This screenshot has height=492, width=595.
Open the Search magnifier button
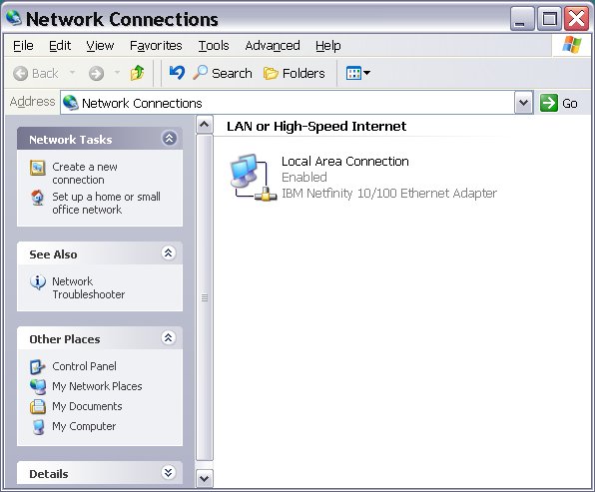pos(223,73)
